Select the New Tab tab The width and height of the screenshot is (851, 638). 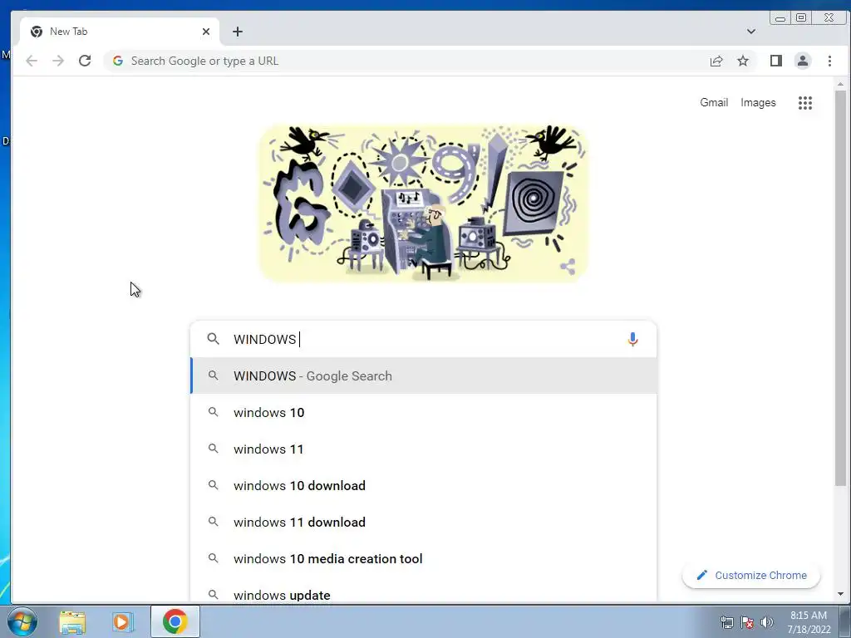click(x=120, y=32)
